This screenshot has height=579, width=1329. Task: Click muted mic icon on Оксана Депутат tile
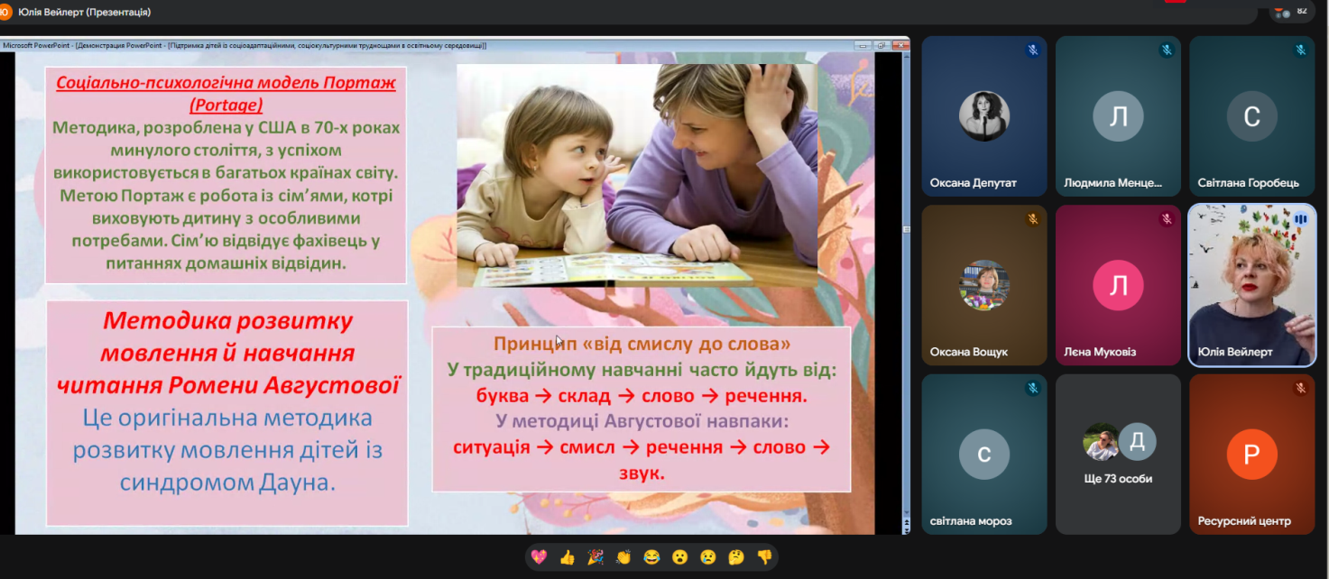(x=1032, y=51)
